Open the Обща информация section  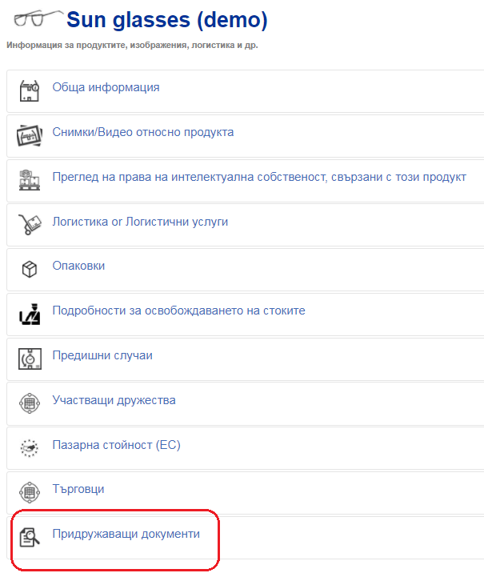[x=106, y=87]
